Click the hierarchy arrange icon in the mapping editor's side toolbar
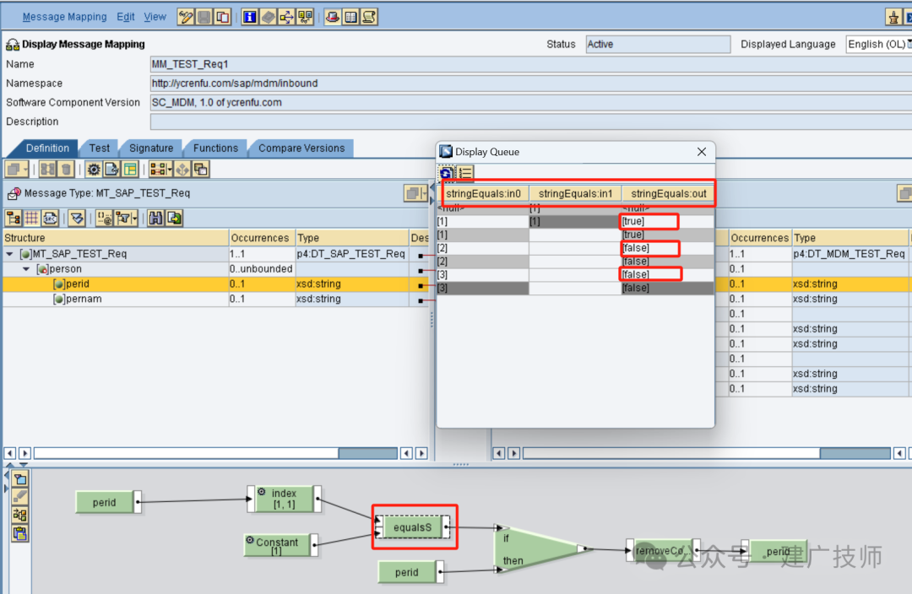The width and height of the screenshot is (912, 594). [x=20, y=515]
